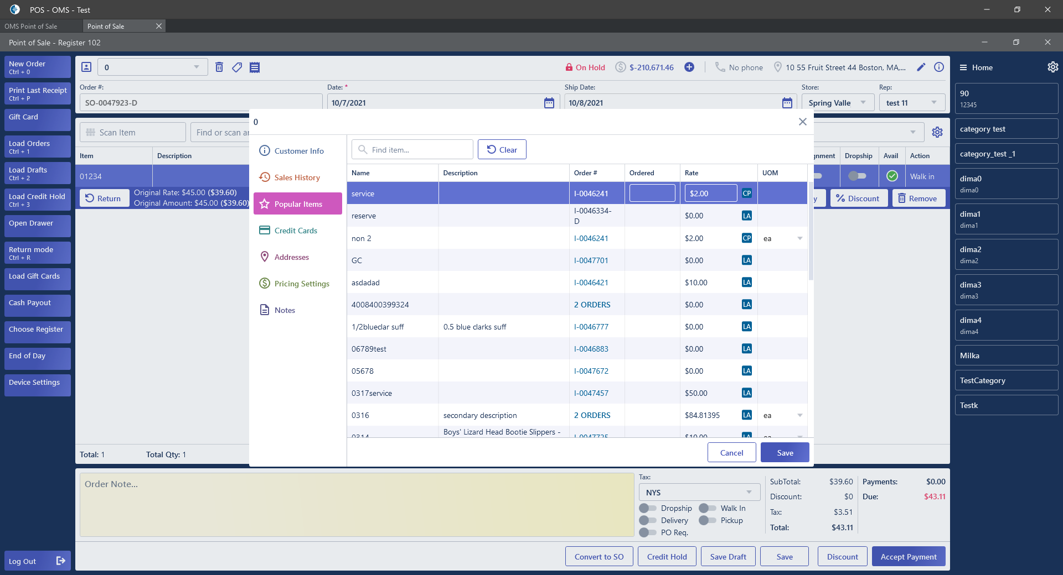Open the Ship Date calendar picker
1063x575 pixels.
[x=787, y=103]
